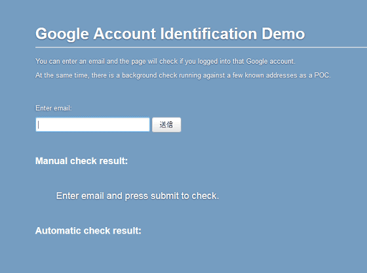Click the horizontal divider under the title

click(201, 47)
